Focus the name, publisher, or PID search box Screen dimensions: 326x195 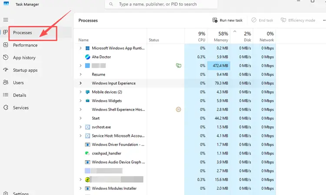click(x=161, y=4)
